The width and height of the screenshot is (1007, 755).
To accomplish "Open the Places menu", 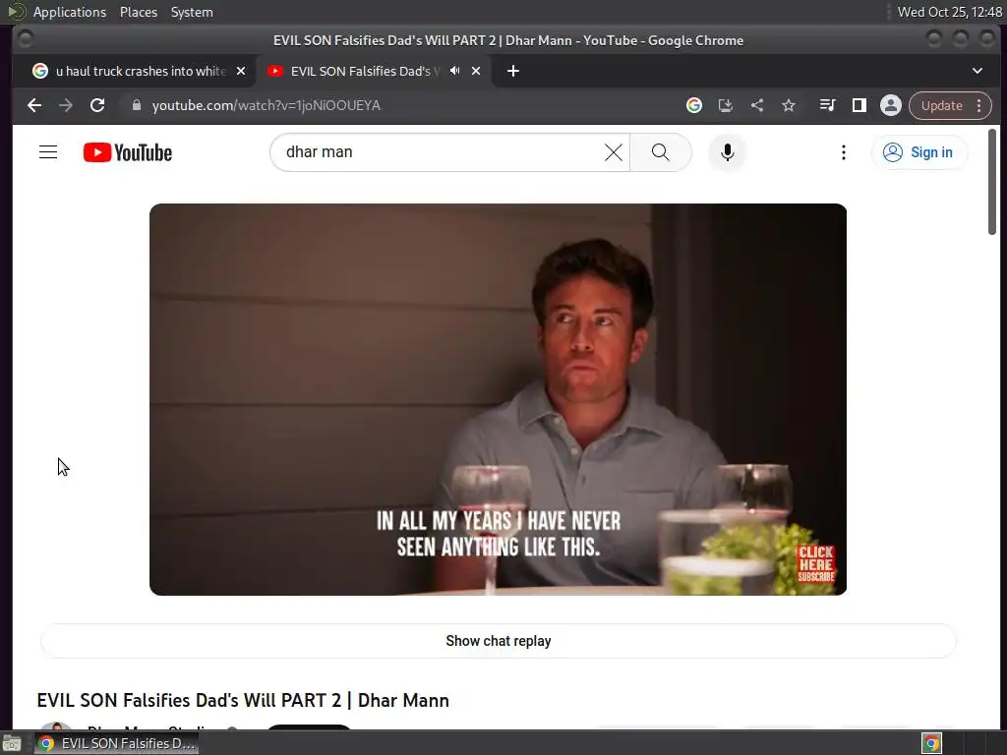I will click(139, 12).
